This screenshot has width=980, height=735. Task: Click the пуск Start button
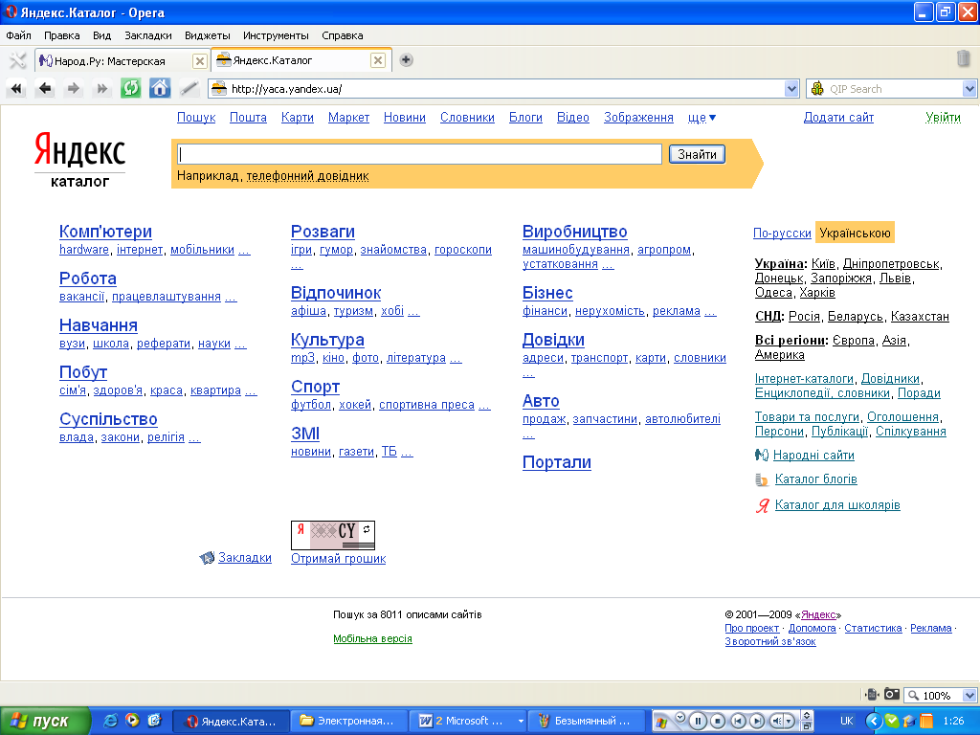pos(45,721)
